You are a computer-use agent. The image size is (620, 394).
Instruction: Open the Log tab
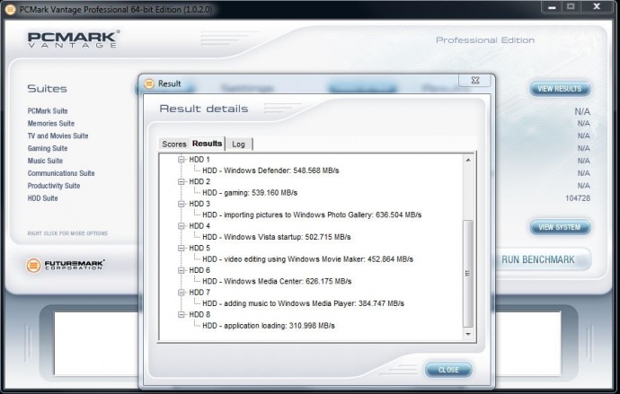coord(238,144)
